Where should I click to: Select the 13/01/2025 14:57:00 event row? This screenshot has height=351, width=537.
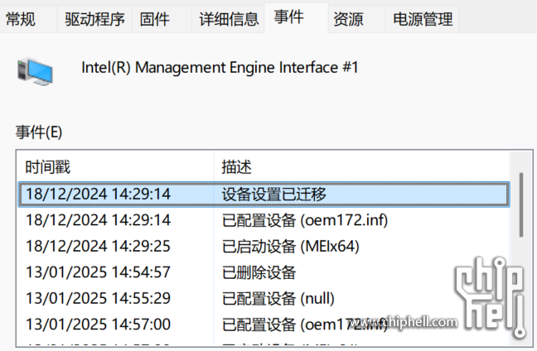click(264, 325)
